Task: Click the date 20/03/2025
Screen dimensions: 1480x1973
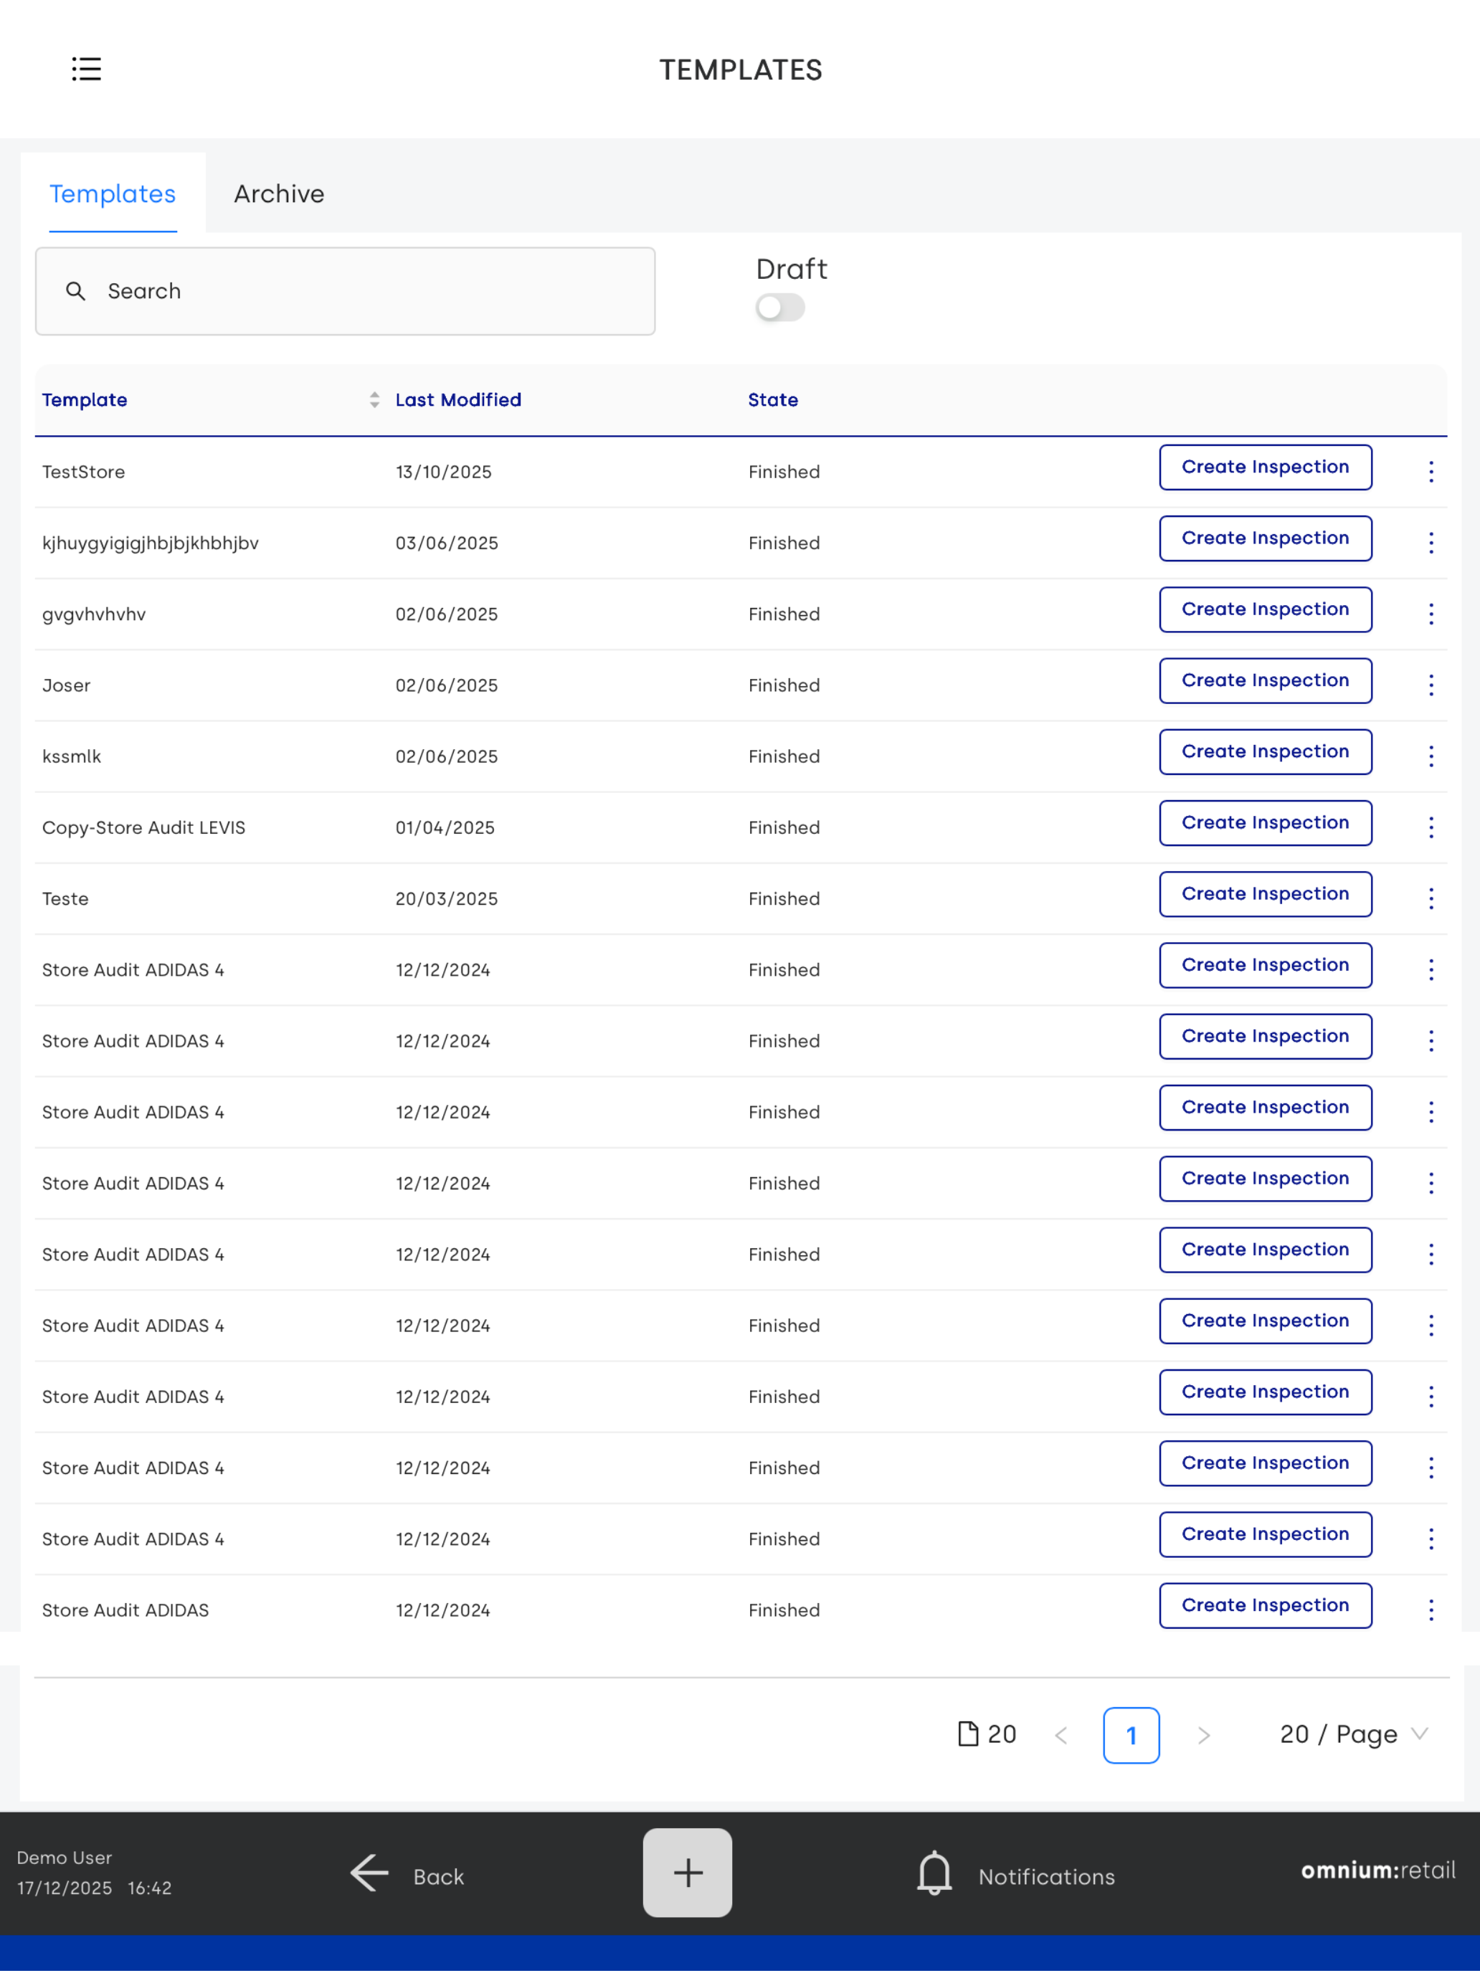Action: (446, 899)
